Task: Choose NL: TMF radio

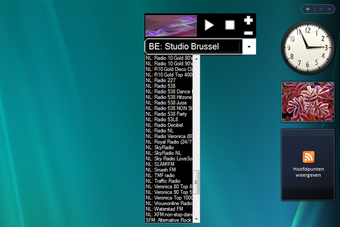Action: [x=168, y=175]
